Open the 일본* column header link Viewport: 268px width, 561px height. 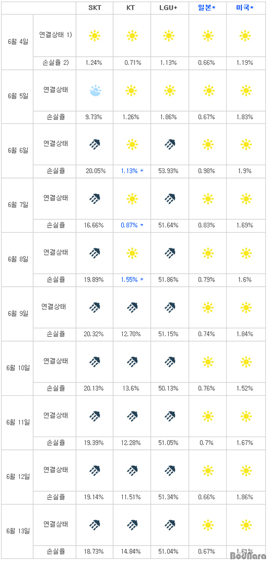pos(207,8)
